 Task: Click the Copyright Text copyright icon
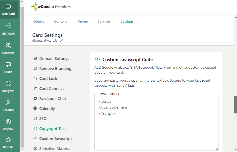35,128
